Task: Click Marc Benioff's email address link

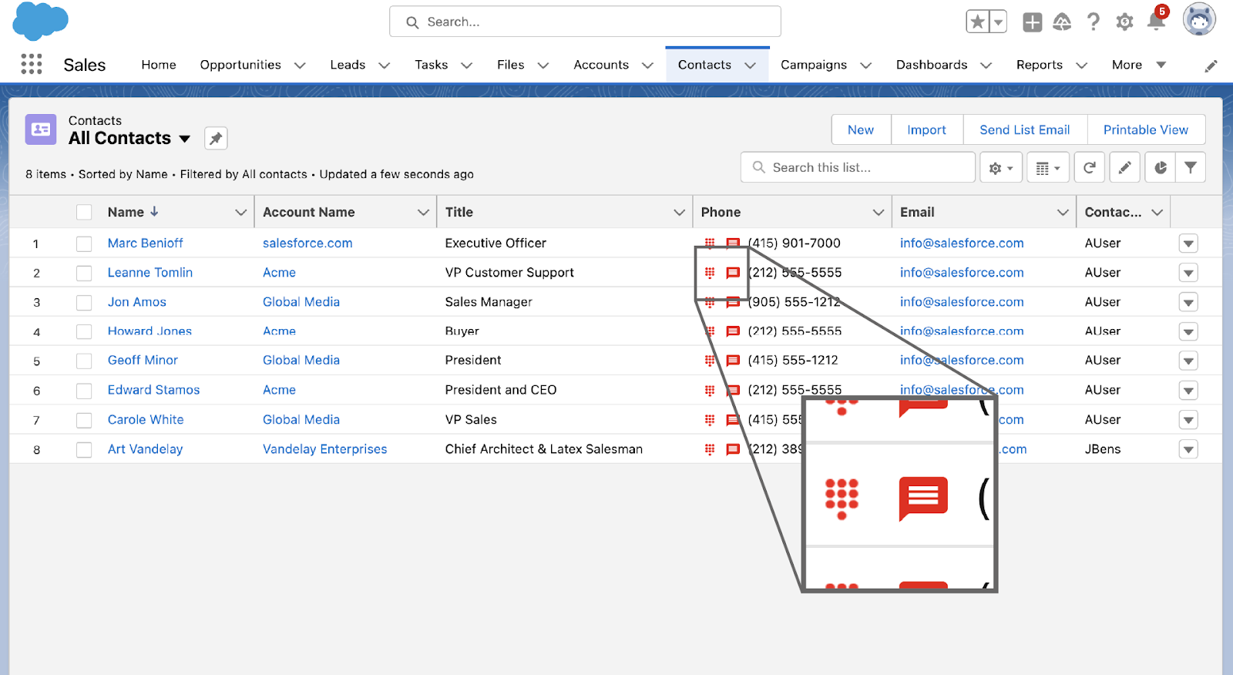Action: click(962, 243)
